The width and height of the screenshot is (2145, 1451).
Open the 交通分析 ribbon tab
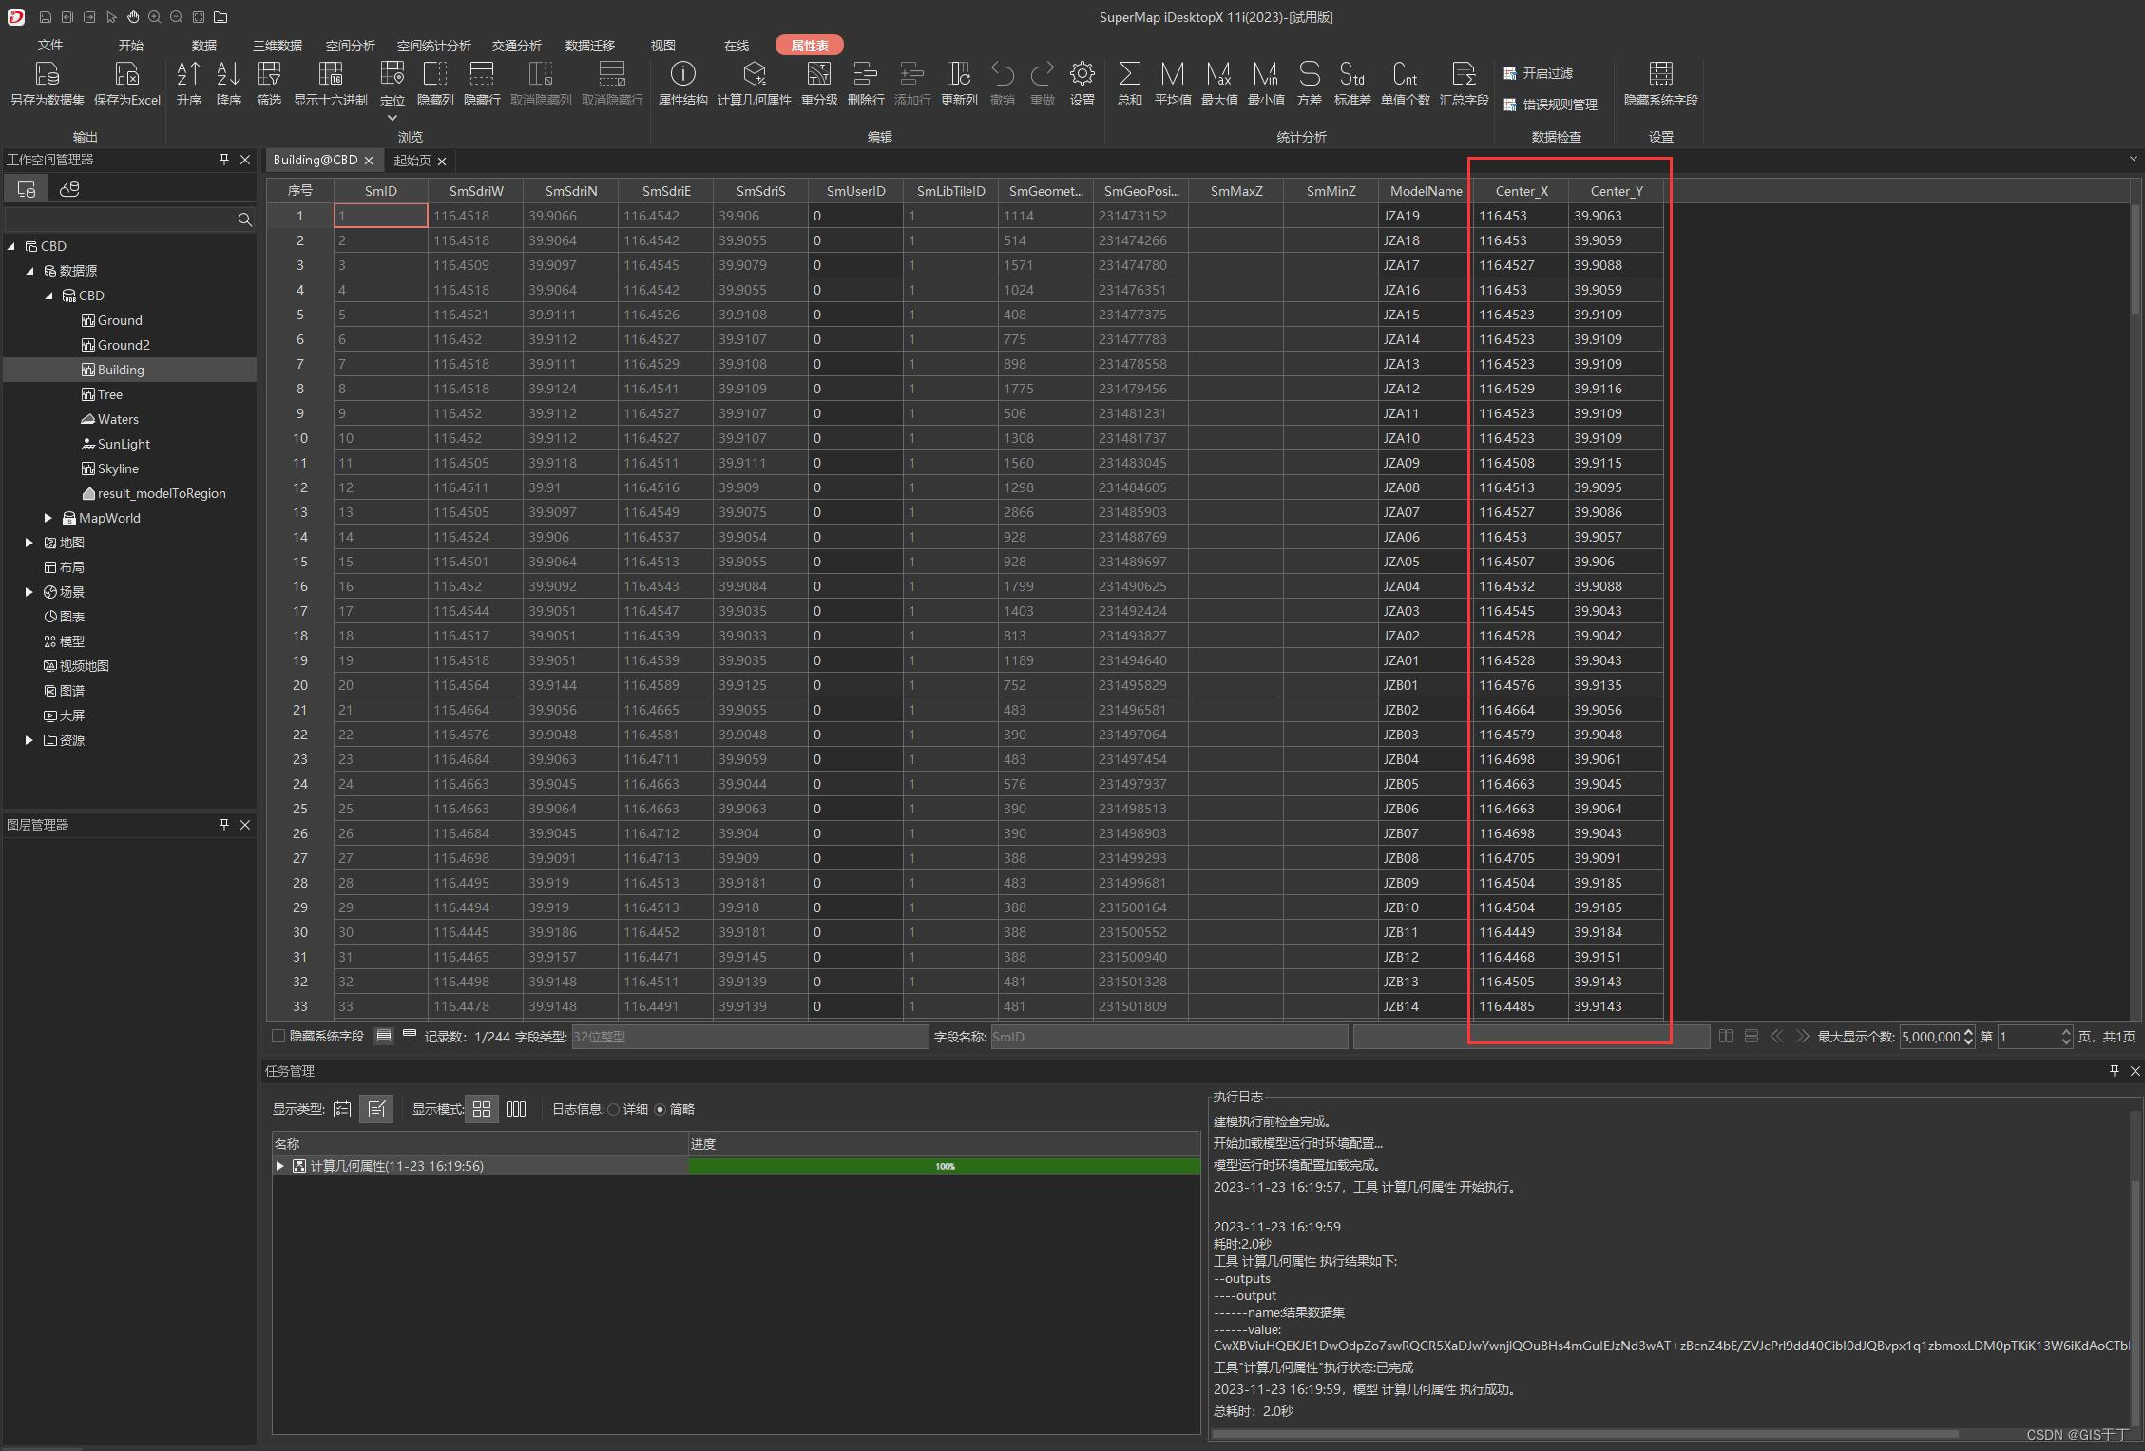[x=516, y=46]
